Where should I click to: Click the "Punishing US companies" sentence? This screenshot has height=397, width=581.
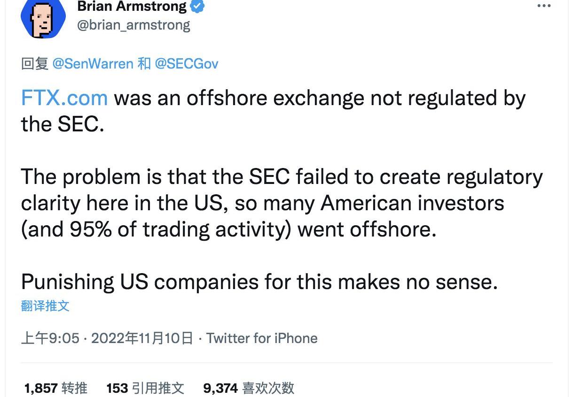(259, 282)
